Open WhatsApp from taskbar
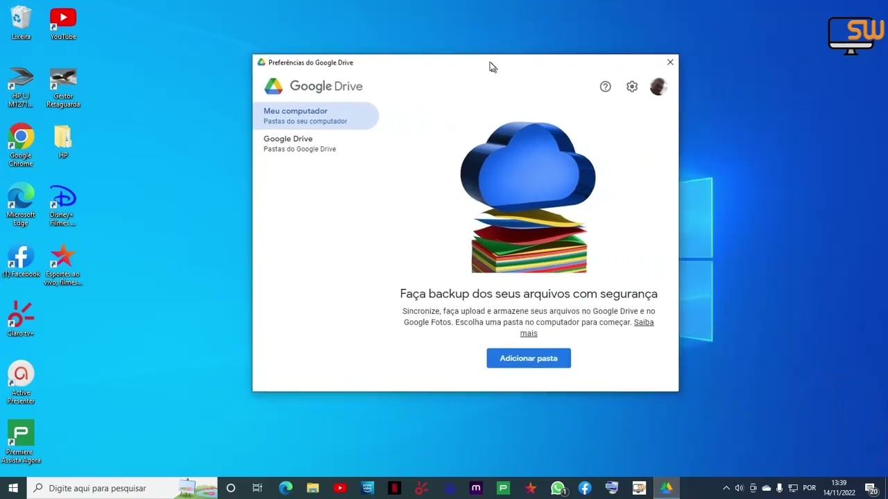The image size is (888, 499). click(558, 488)
